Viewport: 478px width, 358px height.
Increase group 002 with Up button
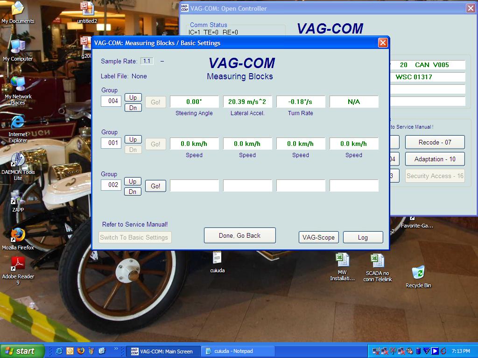133,181
